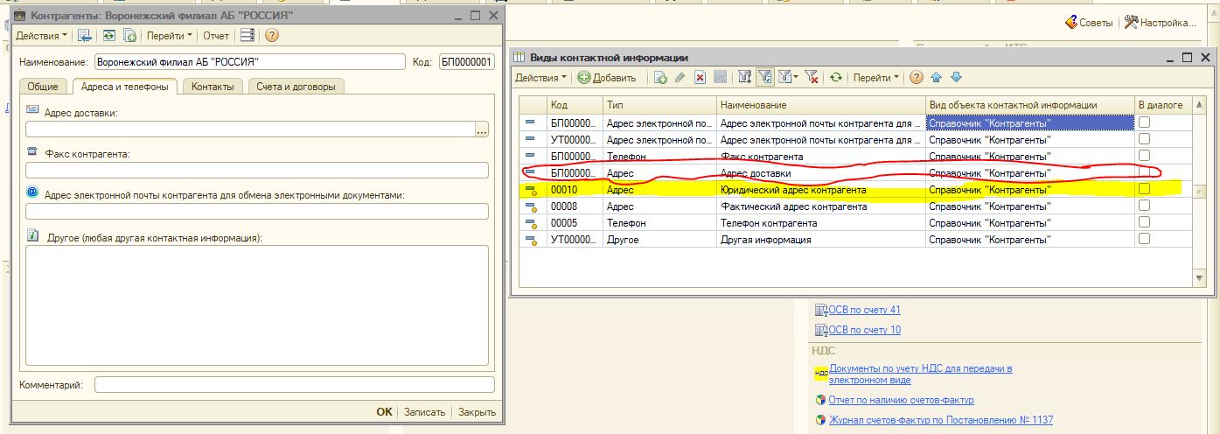Switch to the Адреса и телефоны tab
The height and width of the screenshot is (434, 1220).
pyautogui.click(x=123, y=86)
